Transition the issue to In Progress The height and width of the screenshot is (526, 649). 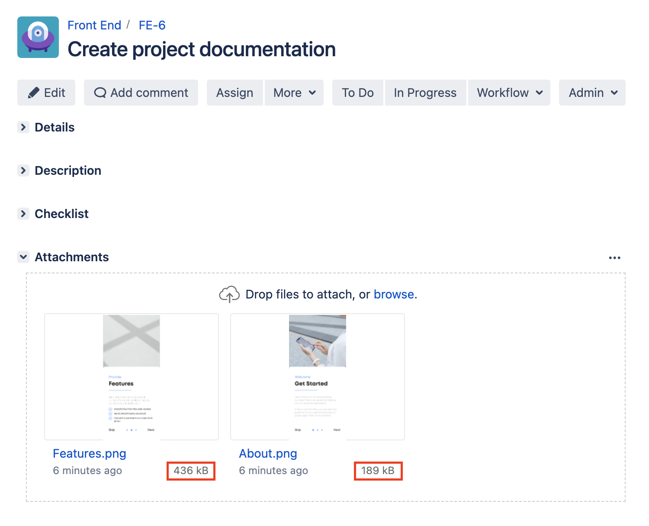click(425, 93)
